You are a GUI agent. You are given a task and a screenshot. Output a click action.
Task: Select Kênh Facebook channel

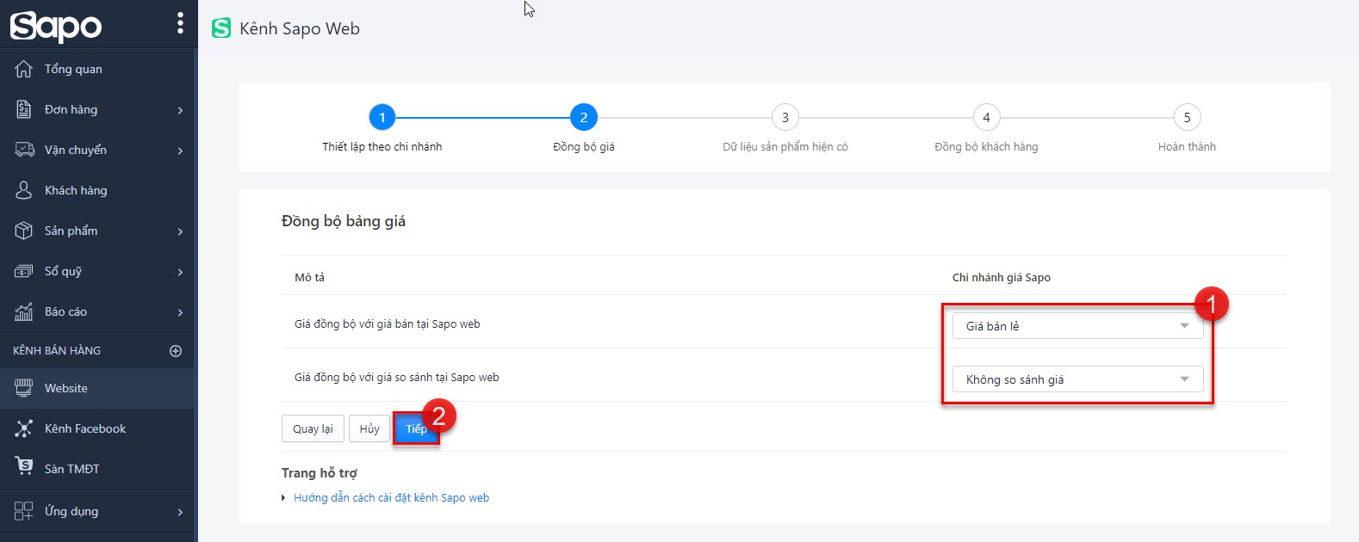pyautogui.click(x=96, y=428)
